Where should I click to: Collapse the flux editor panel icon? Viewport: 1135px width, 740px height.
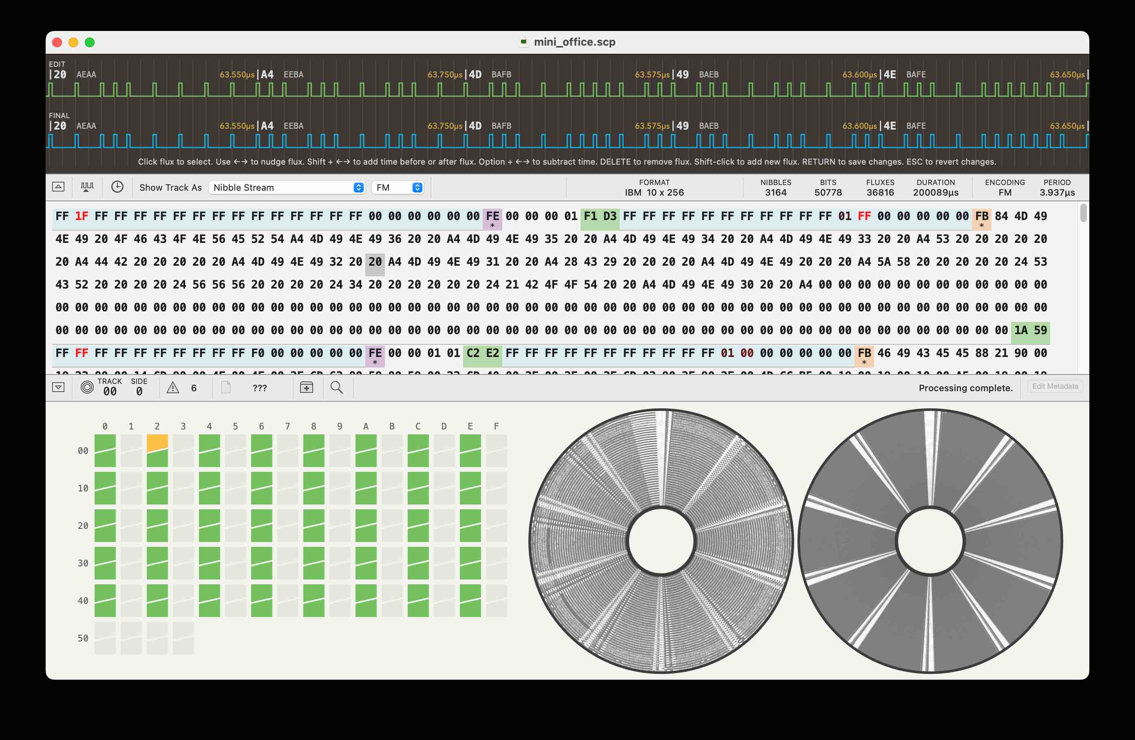coord(58,187)
